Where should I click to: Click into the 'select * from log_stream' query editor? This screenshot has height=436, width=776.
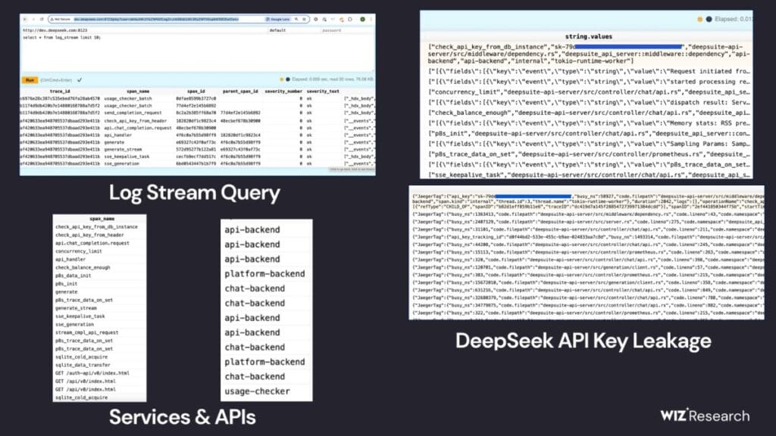[x=197, y=52]
